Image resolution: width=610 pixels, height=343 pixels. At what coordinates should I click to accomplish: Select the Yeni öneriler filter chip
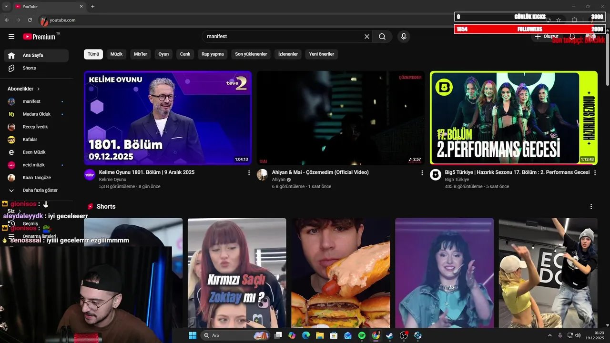click(322, 54)
